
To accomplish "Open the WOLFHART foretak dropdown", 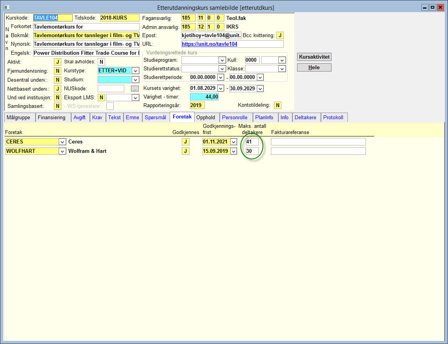I will click(62, 151).
